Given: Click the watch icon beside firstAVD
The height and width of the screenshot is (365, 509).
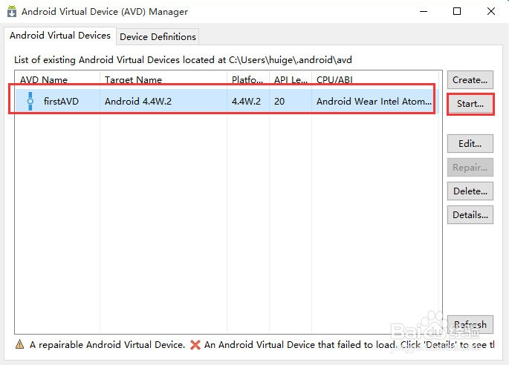Looking at the screenshot, I should [x=30, y=102].
